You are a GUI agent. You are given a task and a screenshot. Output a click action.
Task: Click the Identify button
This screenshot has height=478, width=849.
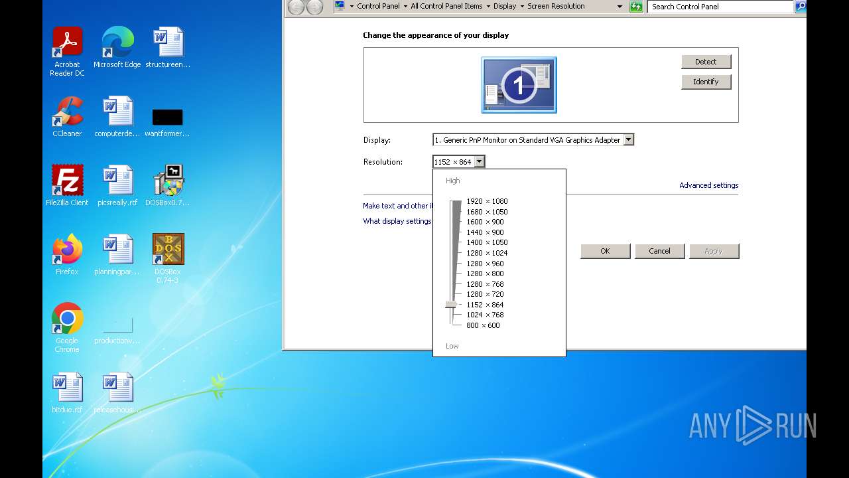point(706,82)
